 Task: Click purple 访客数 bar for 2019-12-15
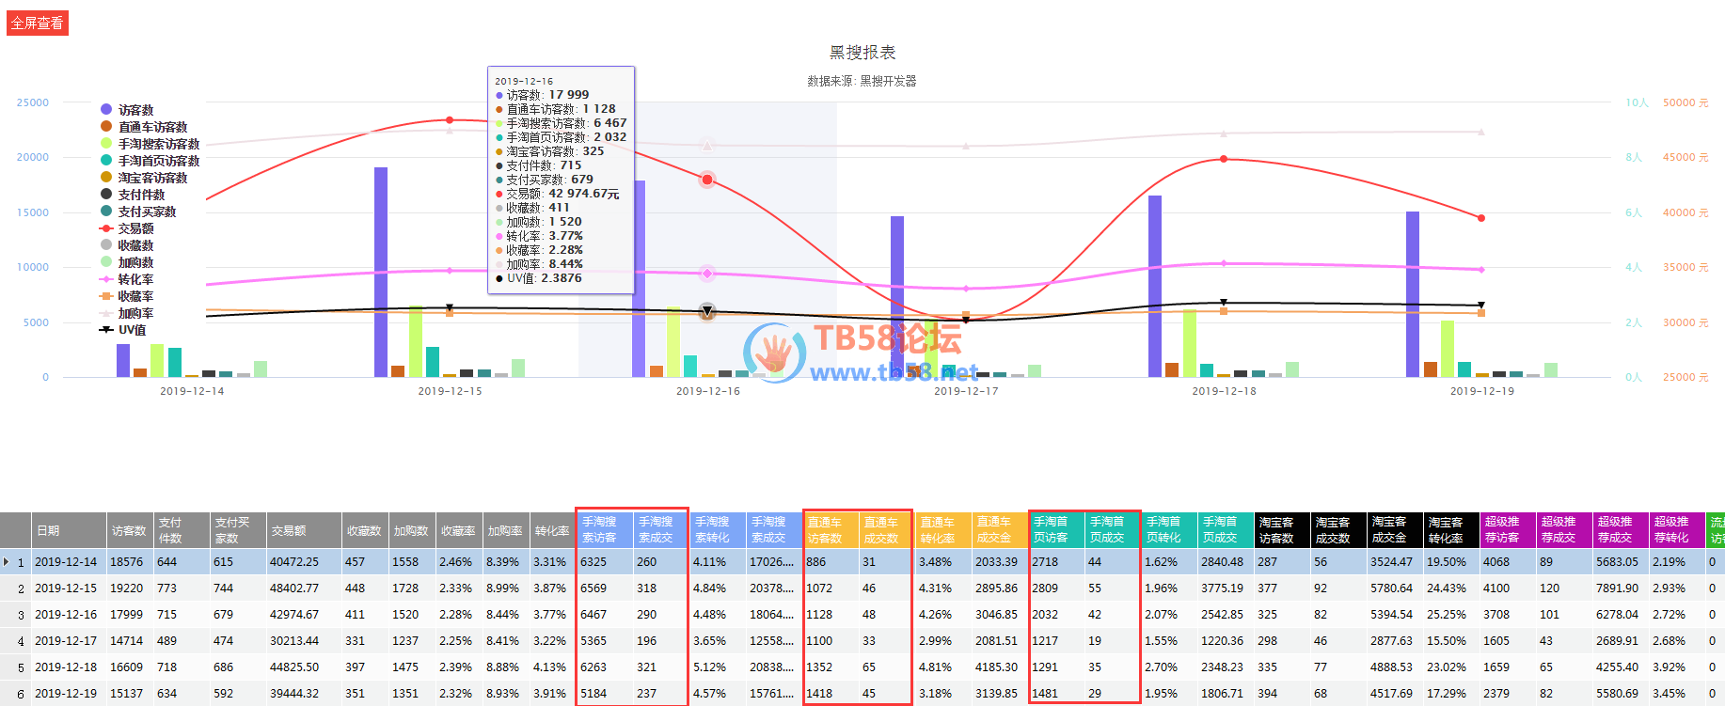pyautogui.click(x=381, y=273)
